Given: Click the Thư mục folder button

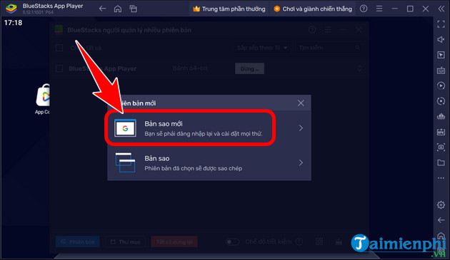Looking at the screenshot, I should tap(126, 242).
